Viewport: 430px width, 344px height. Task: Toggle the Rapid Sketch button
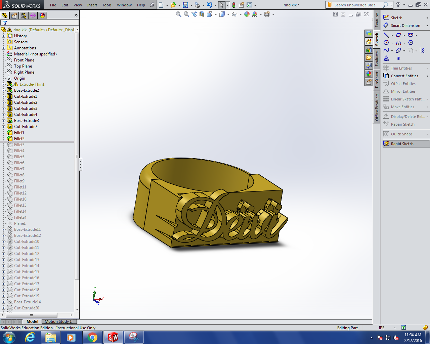point(406,144)
